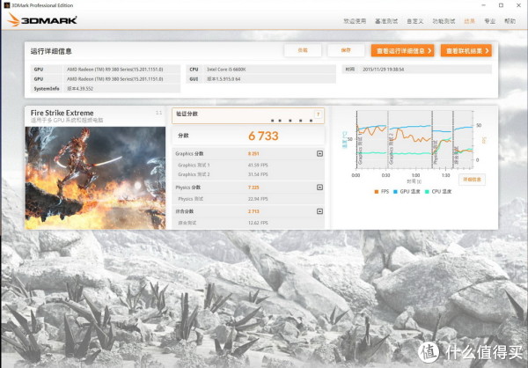Click the 查看联机结果 button

point(466,50)
